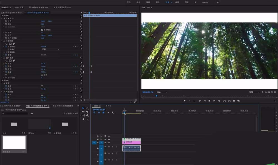Step forward one frame in Program Monitor
This screenshot has width=278, height=165.
coord(214,101)
